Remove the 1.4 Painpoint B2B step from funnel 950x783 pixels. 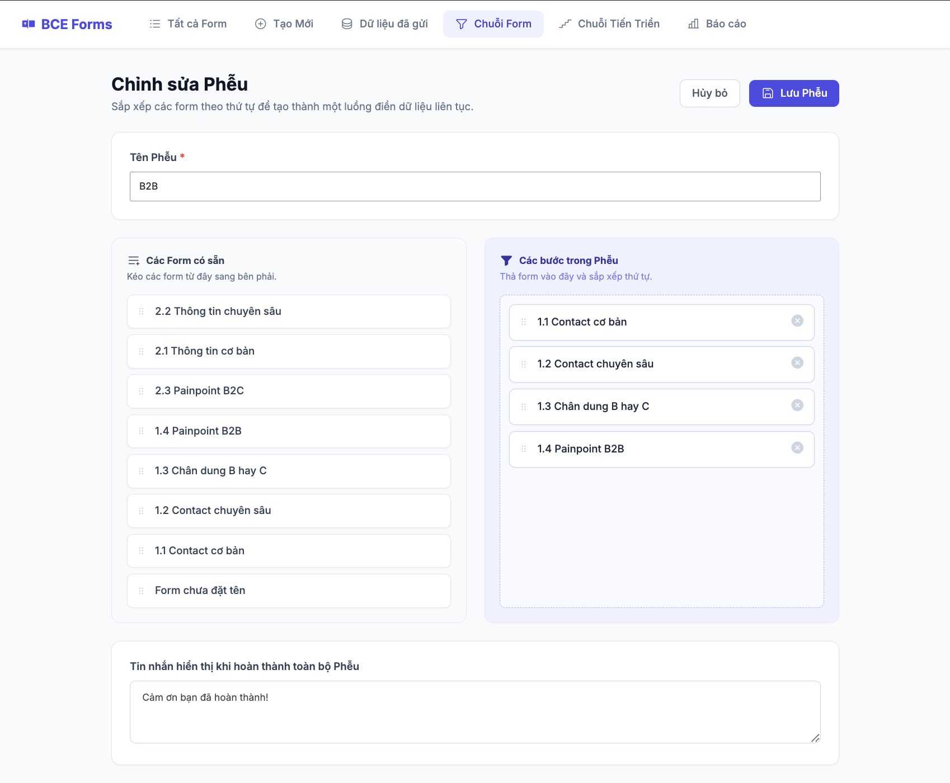click(797, 448)
